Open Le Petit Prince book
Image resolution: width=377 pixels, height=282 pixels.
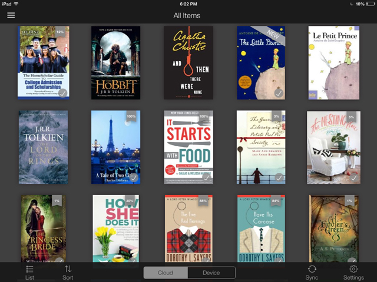pyautogui.click(x=334, y=63)
